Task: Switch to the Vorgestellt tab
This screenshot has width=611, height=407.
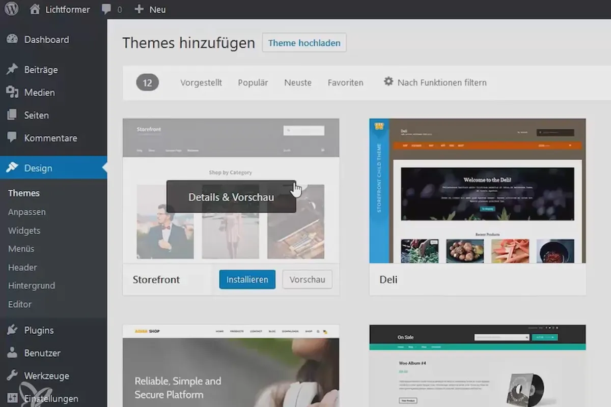Action: (x=201, y=83)
